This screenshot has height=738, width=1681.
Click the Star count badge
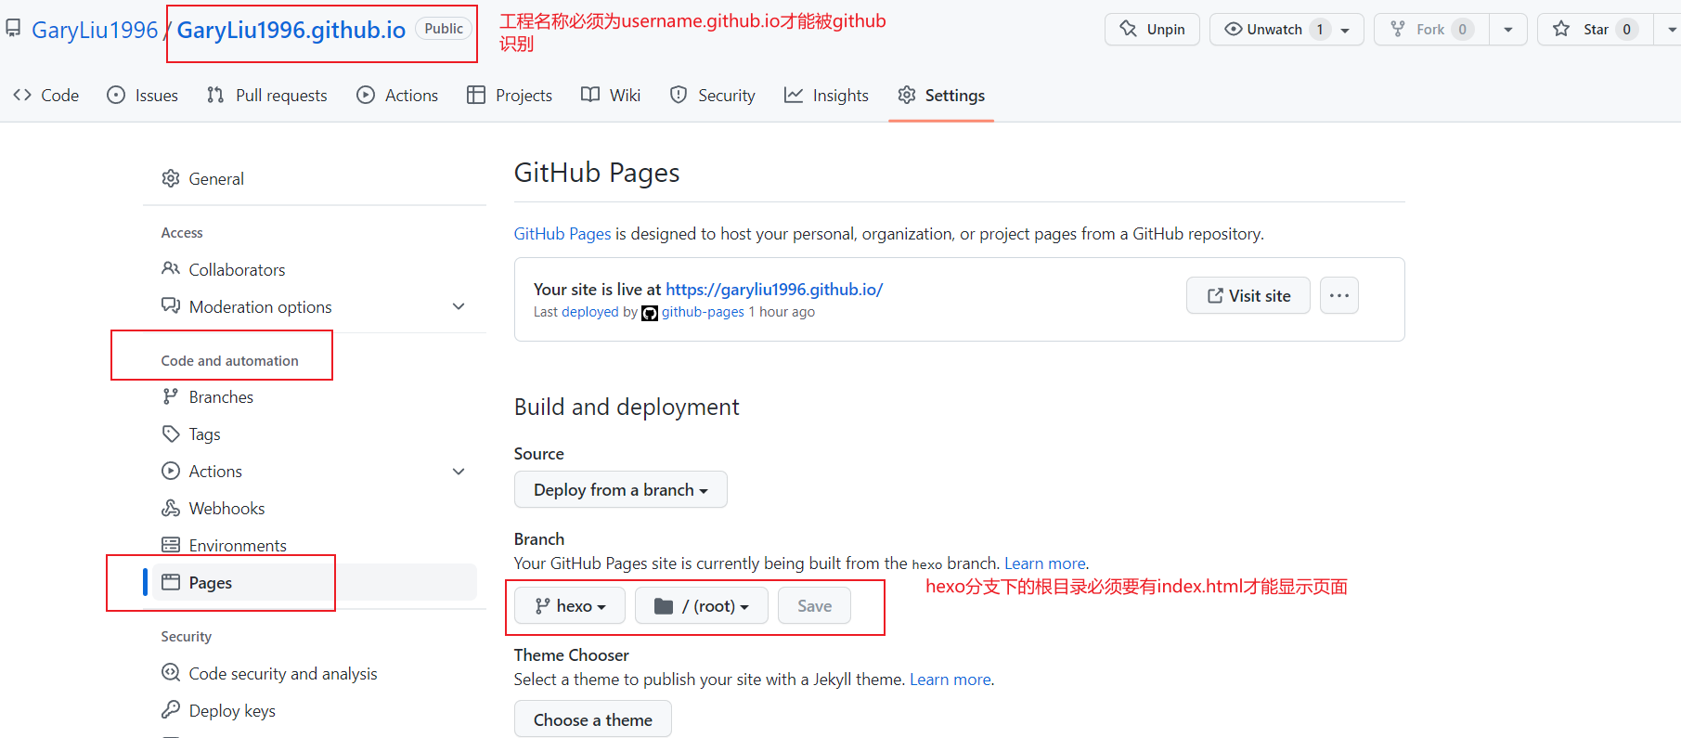click(x=1626, y=30)
